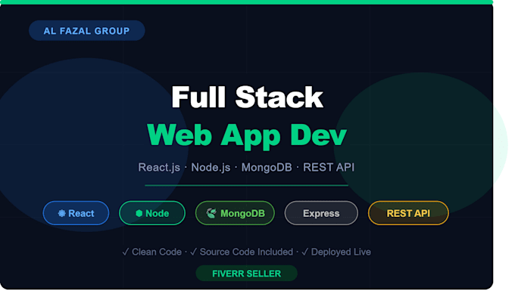Click the 'Clean Code' feature text
This screenshot has width=515, height=297.
[x=157, y=252]
